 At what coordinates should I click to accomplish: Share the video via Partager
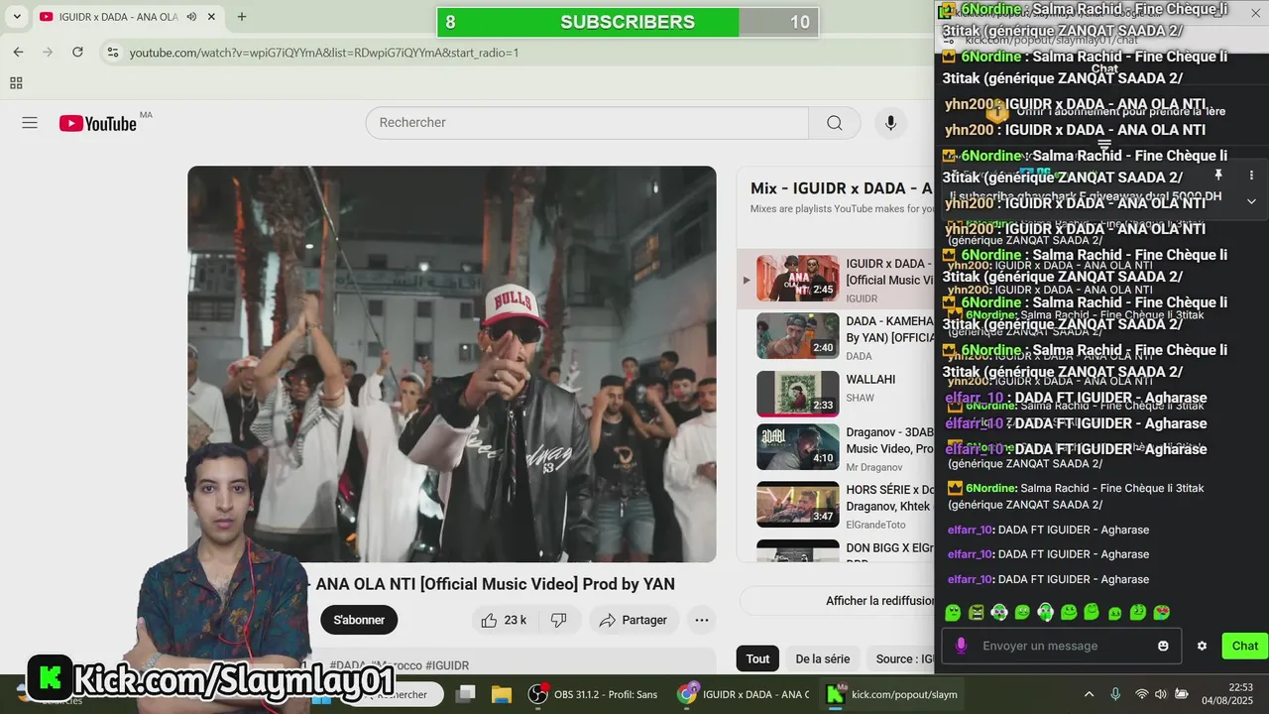point(634,620)
